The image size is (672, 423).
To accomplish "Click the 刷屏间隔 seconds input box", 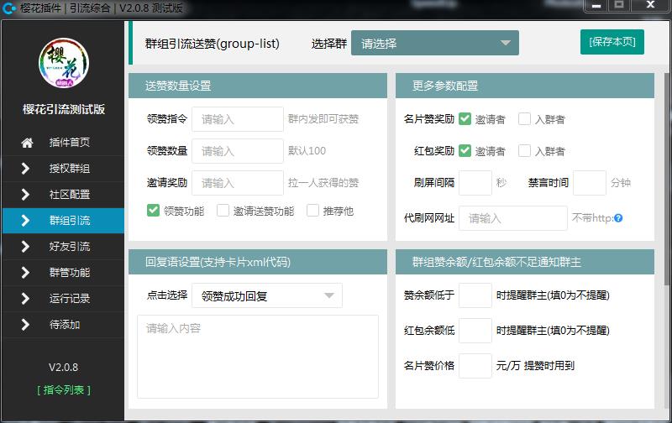I will click(x=475, y=183).
